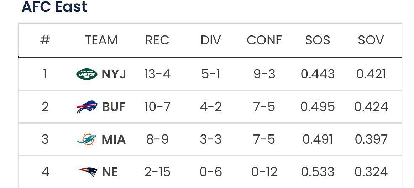Viewport: 414px width, 188px height.
Task: Sort by the CONF column header
Action: tap(264, 40)
